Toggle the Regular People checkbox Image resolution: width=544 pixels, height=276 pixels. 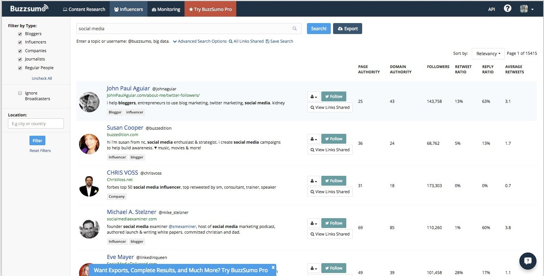point(20,68)
